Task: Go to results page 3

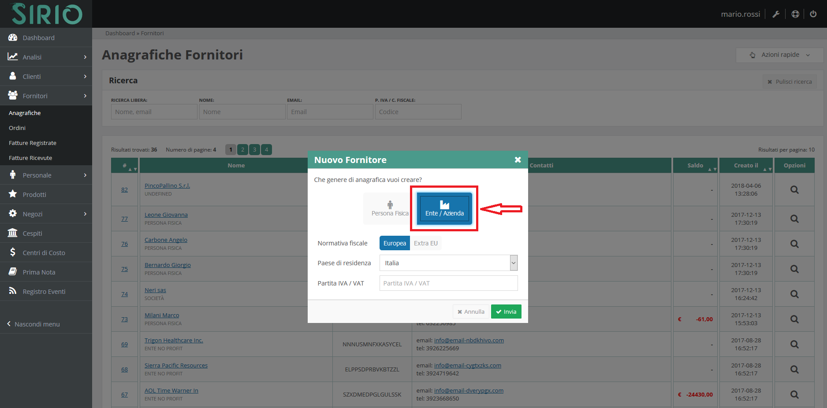Action: click(254, 150)
